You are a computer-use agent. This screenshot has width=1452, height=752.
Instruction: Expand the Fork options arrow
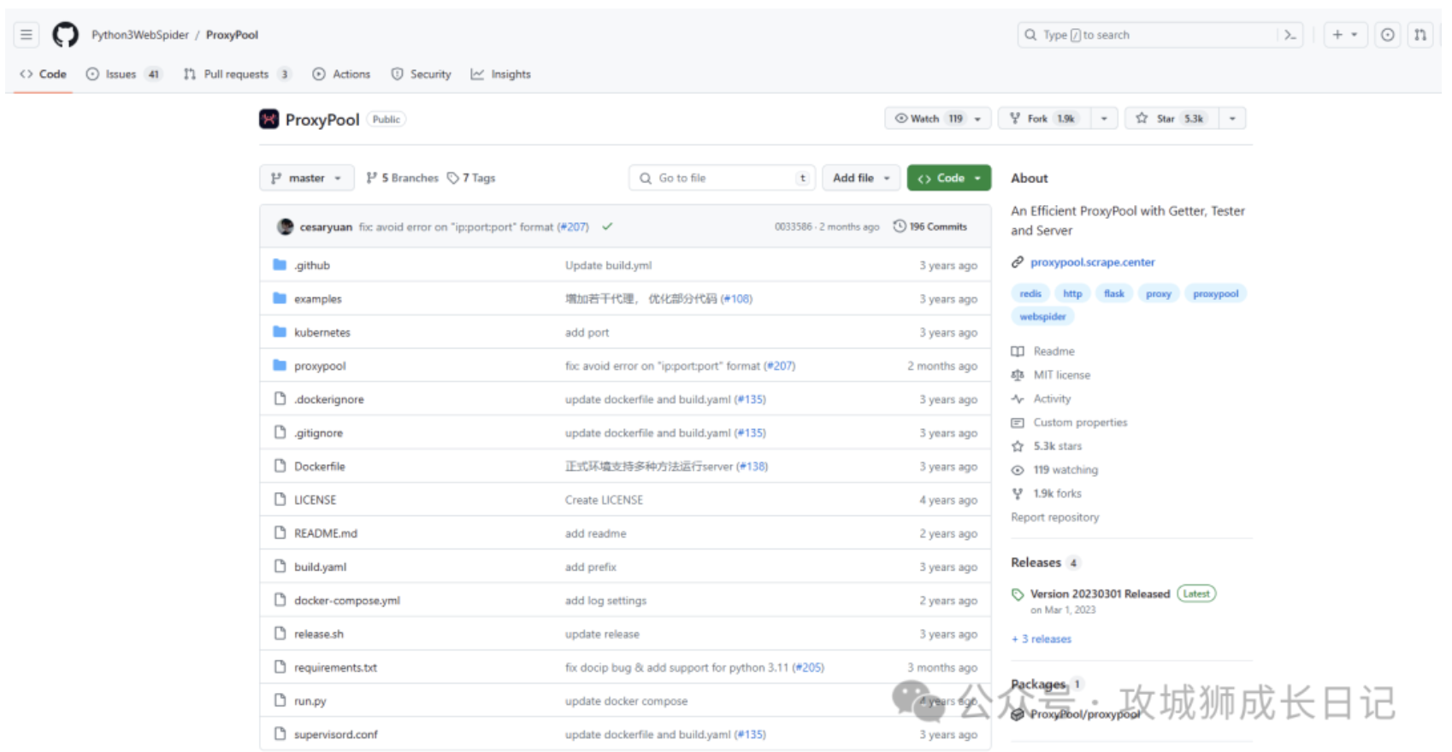tap(1104, 119)
